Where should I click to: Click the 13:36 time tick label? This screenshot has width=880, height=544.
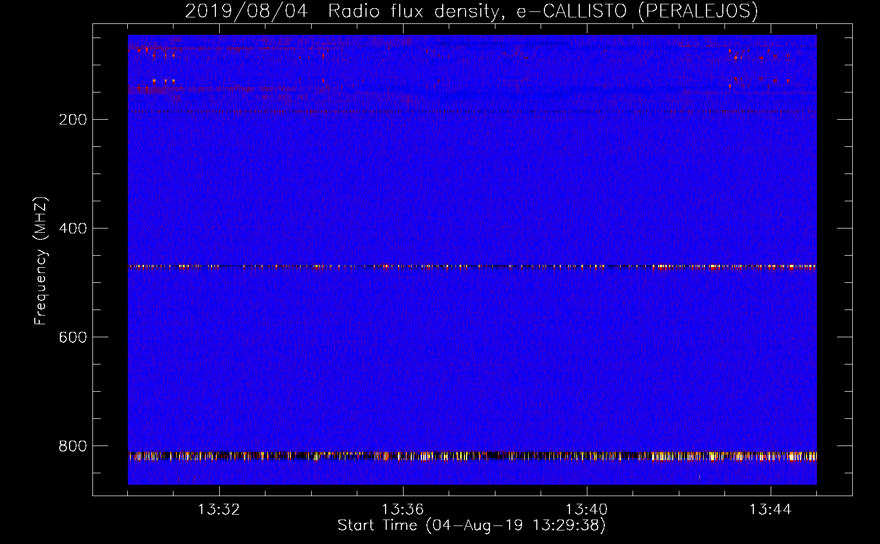pyautogui.click(x=402, y=510)
